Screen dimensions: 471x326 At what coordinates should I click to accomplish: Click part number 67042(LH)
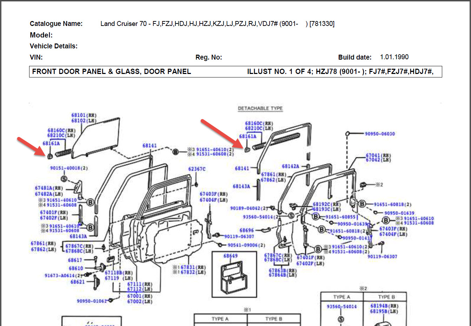[x=379, y=160]
